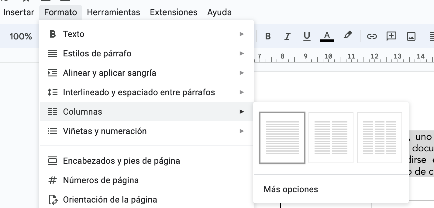Open the Extensiones menu
The image size is (434, 208).
[x=174, y=12]
